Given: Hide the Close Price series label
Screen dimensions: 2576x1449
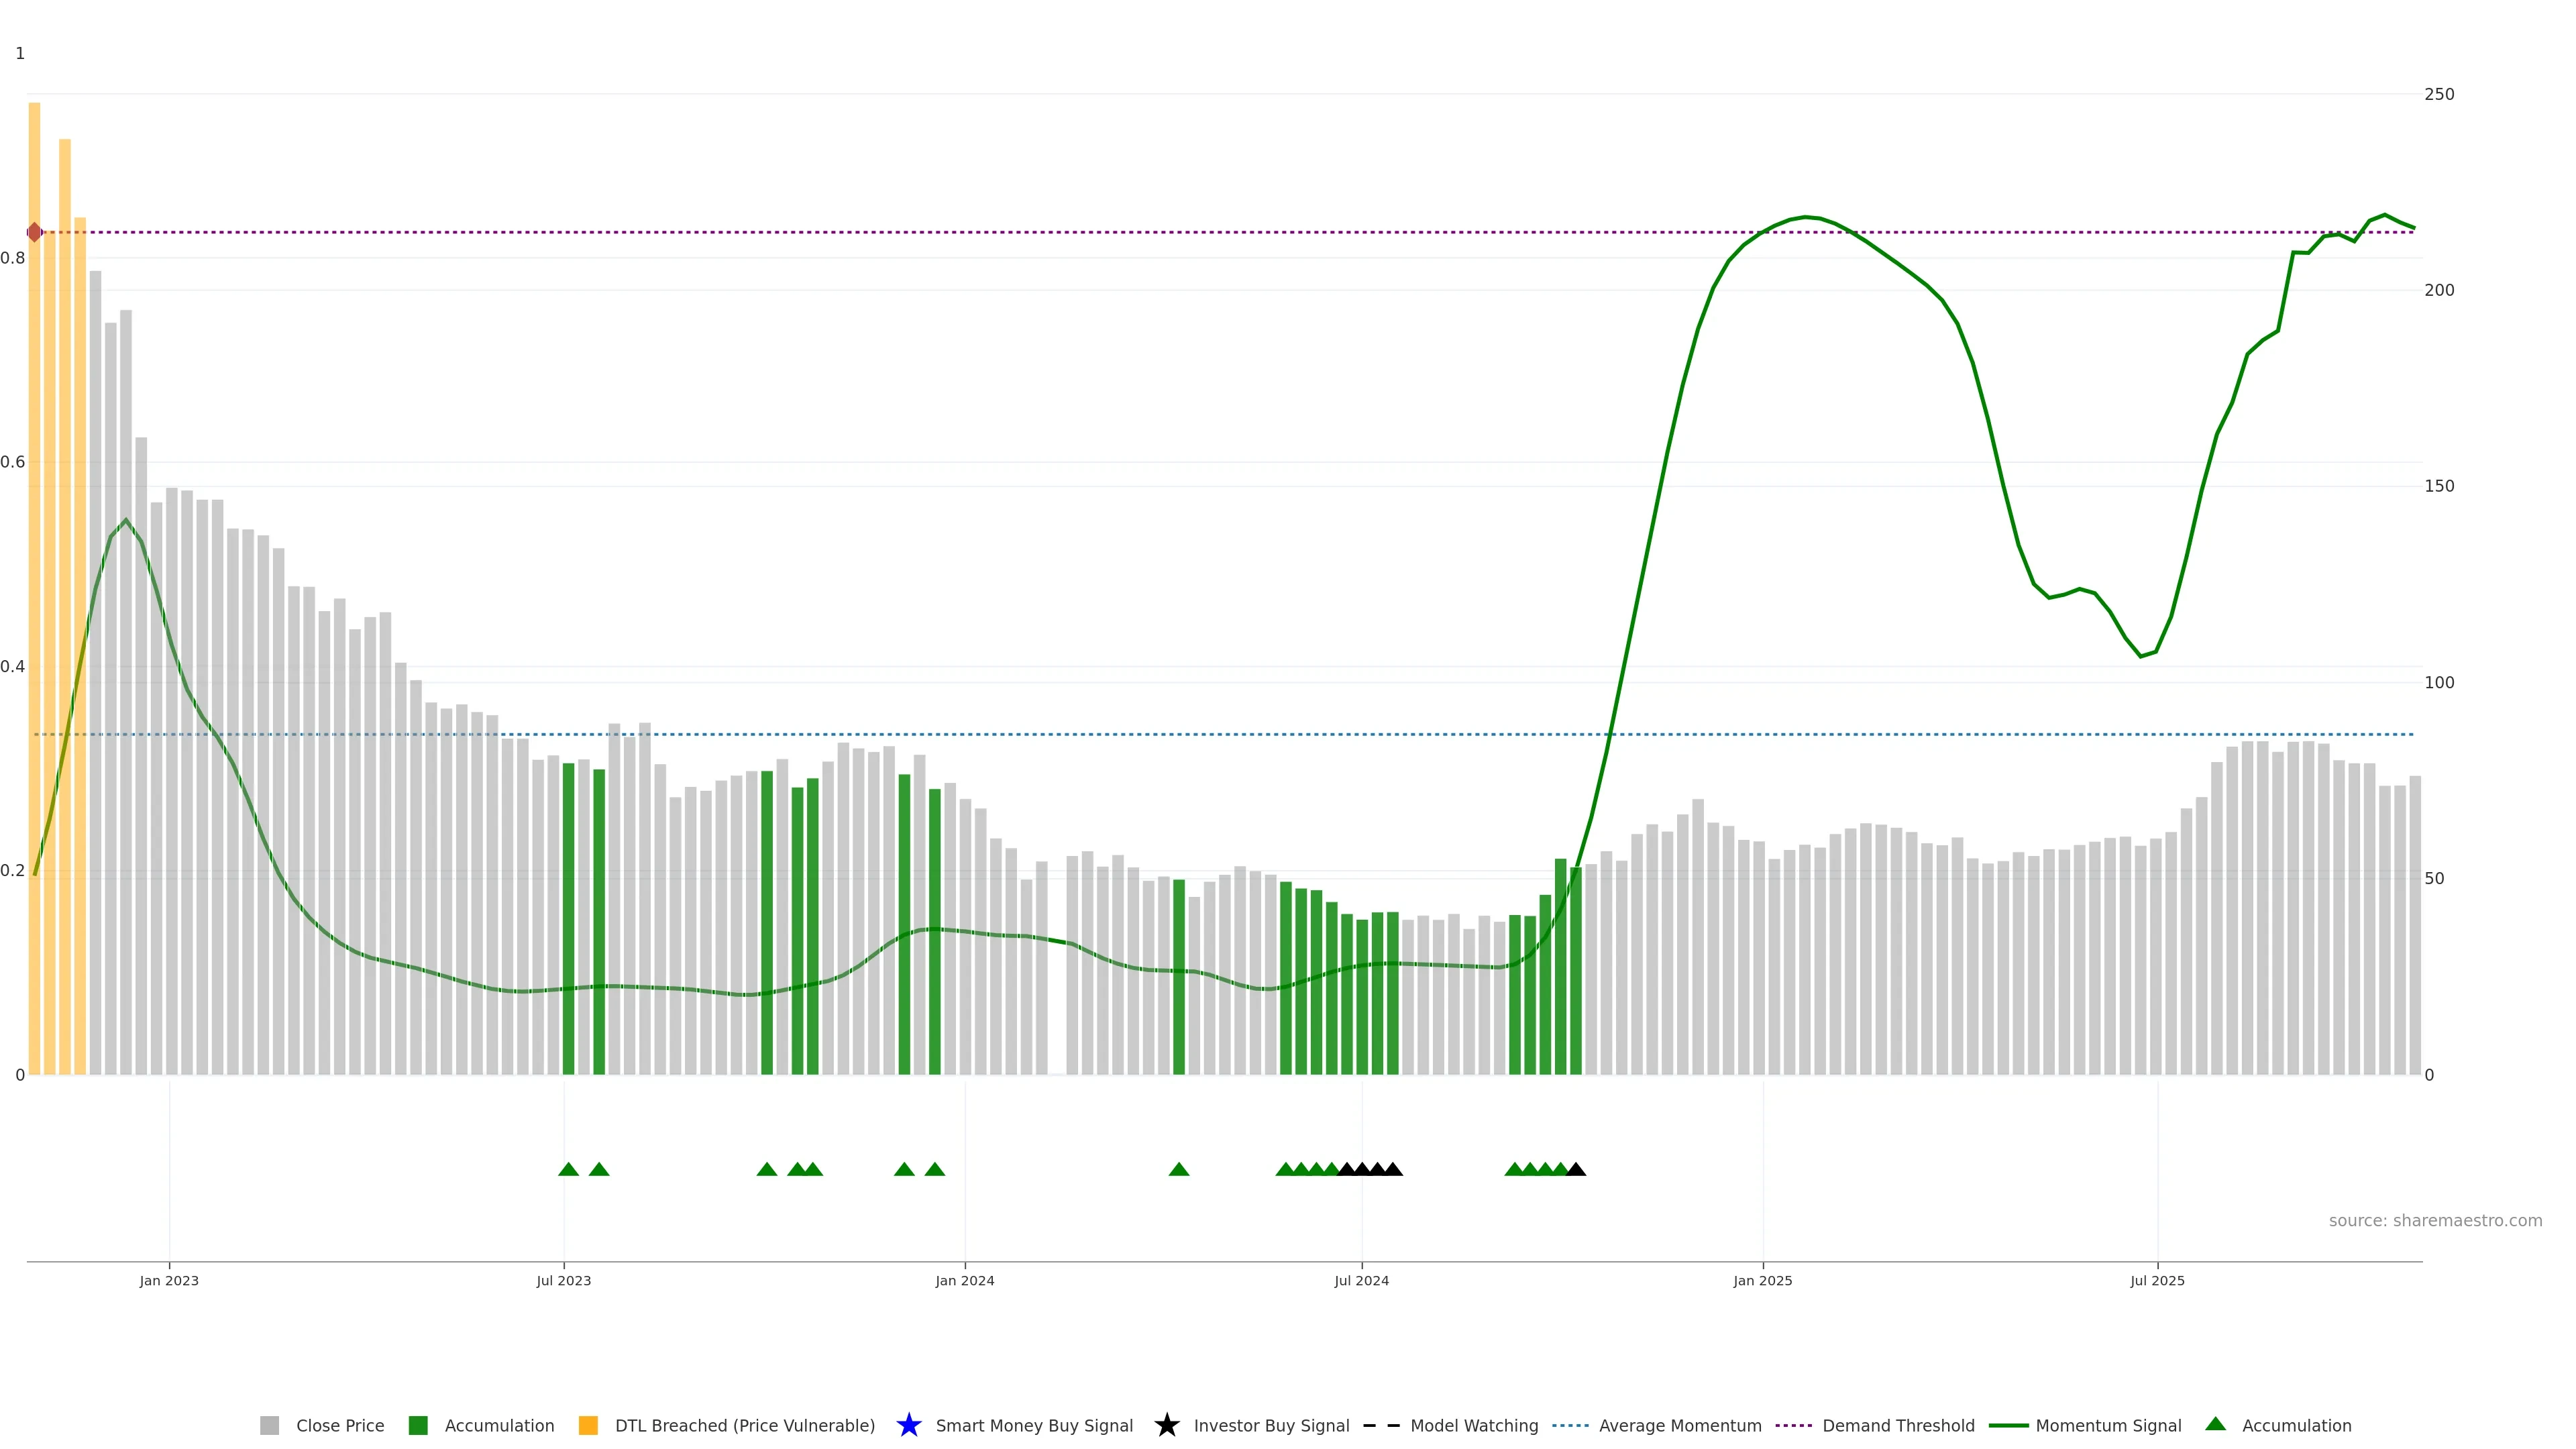Looking at the screenshot, I should coord(340,1425).
